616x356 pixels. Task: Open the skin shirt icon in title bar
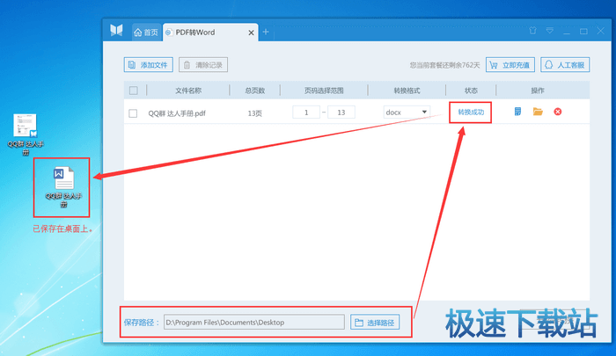point(532,31)
